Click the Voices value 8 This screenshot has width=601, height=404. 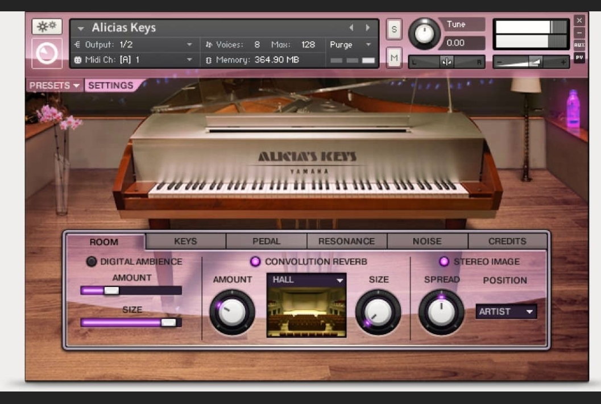(x=257, y=44)
